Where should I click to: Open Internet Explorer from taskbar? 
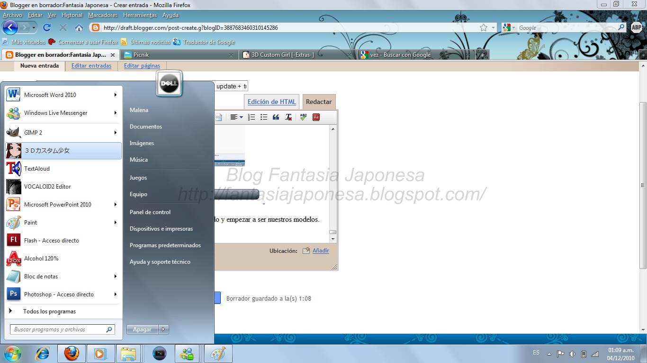pyautogui.click(x=43, y=354)
